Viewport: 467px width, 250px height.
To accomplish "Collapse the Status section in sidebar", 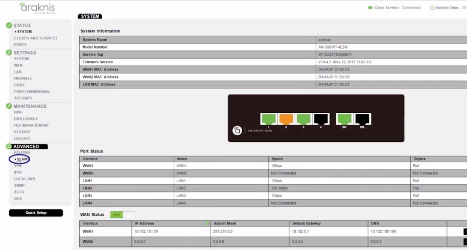I will click(x=22, y=25).
